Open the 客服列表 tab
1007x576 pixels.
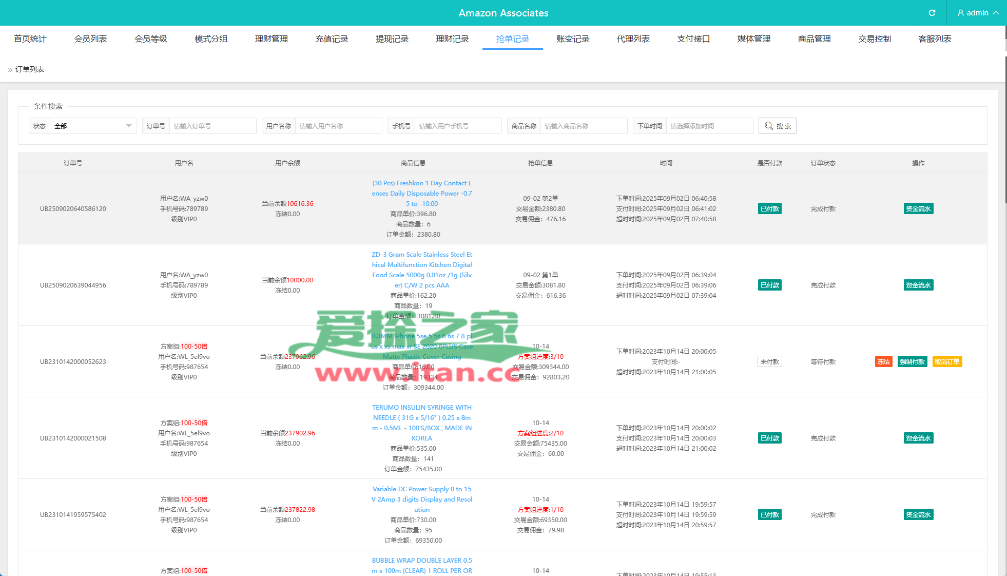coord(935,39)
